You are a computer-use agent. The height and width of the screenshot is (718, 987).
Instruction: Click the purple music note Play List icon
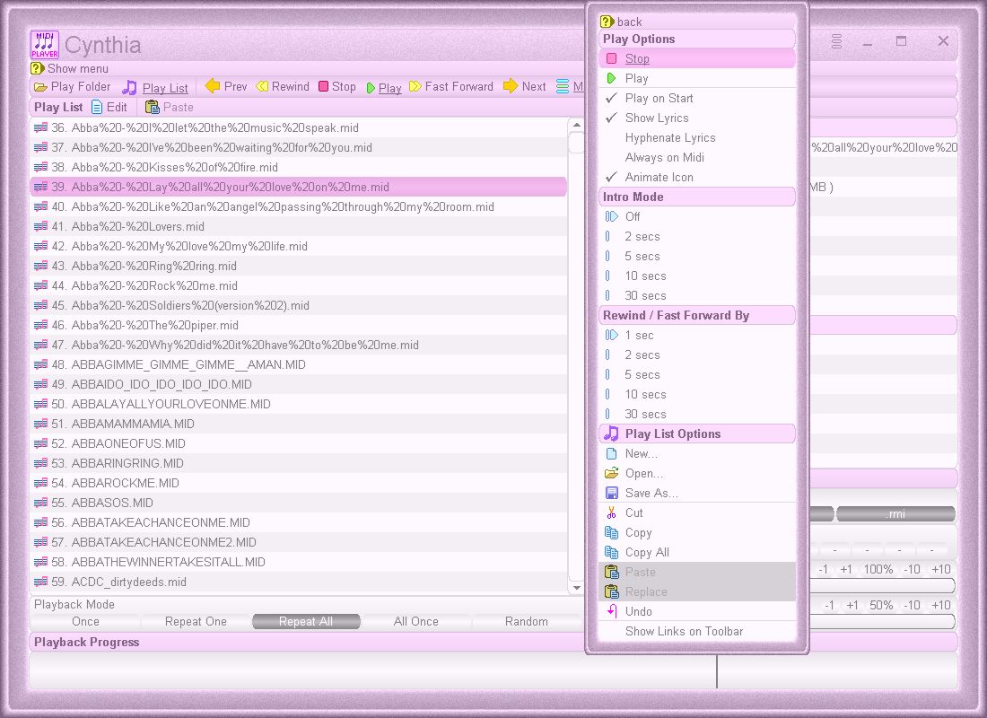(x=130, y=87)
